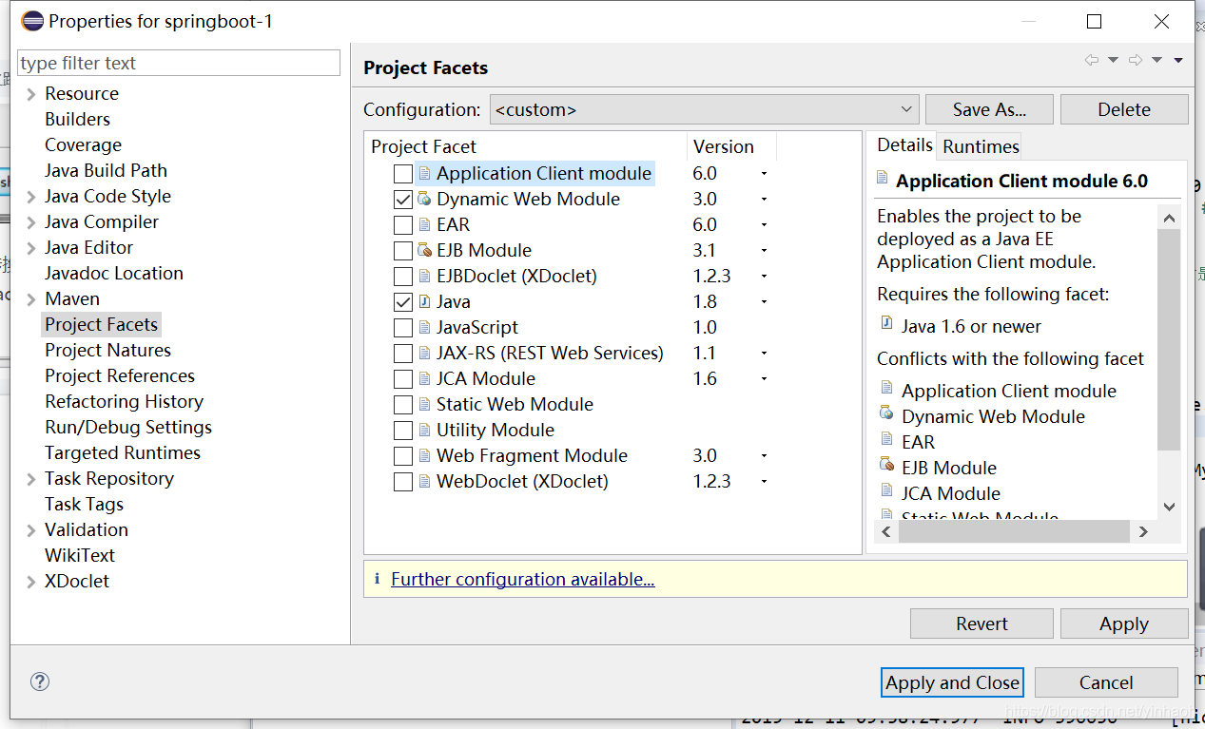1205x729 pixels.
Task: Click the info icon beside Further configuration
Action: [377, 579]
